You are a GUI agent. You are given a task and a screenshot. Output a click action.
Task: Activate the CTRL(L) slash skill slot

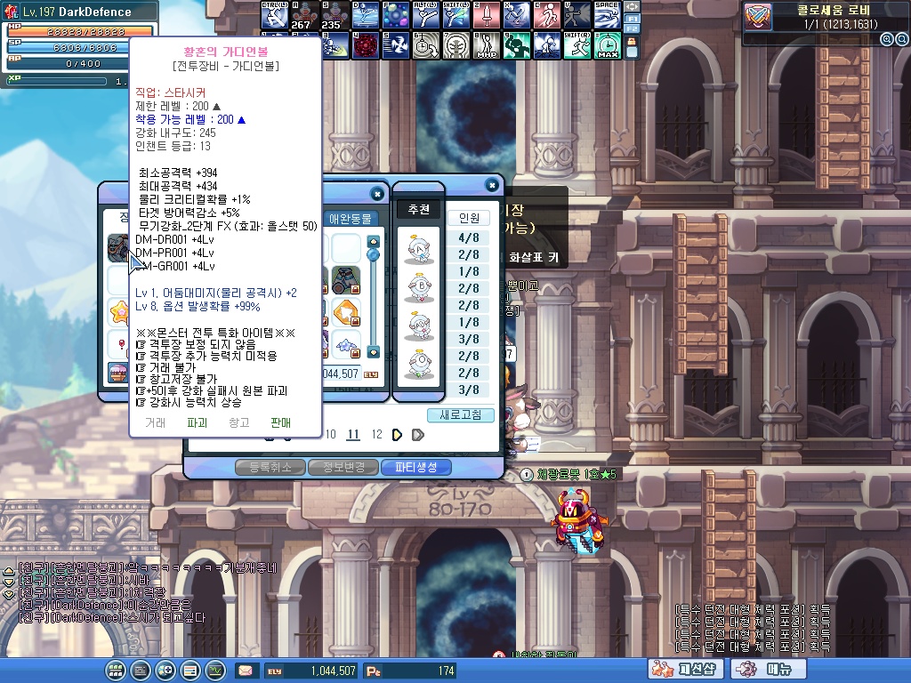pyautogui.click(x=275, y=15)
